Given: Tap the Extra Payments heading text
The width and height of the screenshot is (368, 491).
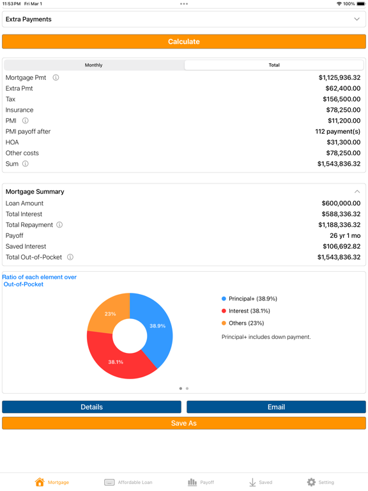Looking at the screenshot, I should click(x=29, y=19).
